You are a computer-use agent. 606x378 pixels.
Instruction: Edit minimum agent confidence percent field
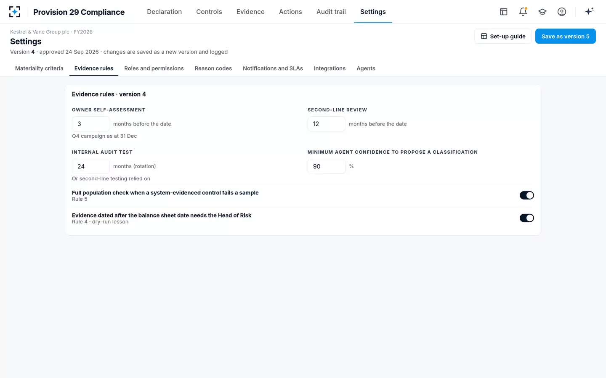[327, 166]
